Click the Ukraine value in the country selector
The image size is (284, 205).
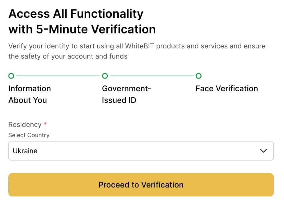pos(25,151)
